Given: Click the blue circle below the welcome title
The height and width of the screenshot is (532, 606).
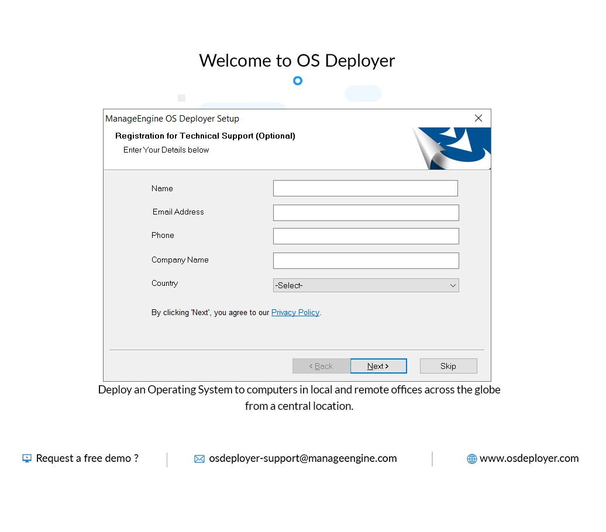Looking at the screenshot, I should (x=298, y=81).
